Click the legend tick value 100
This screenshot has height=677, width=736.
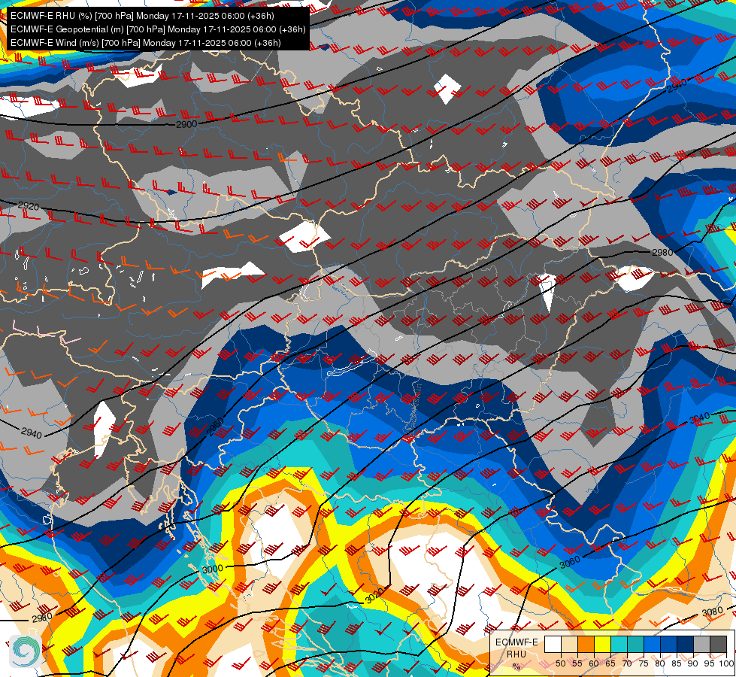tap(727, 663)
